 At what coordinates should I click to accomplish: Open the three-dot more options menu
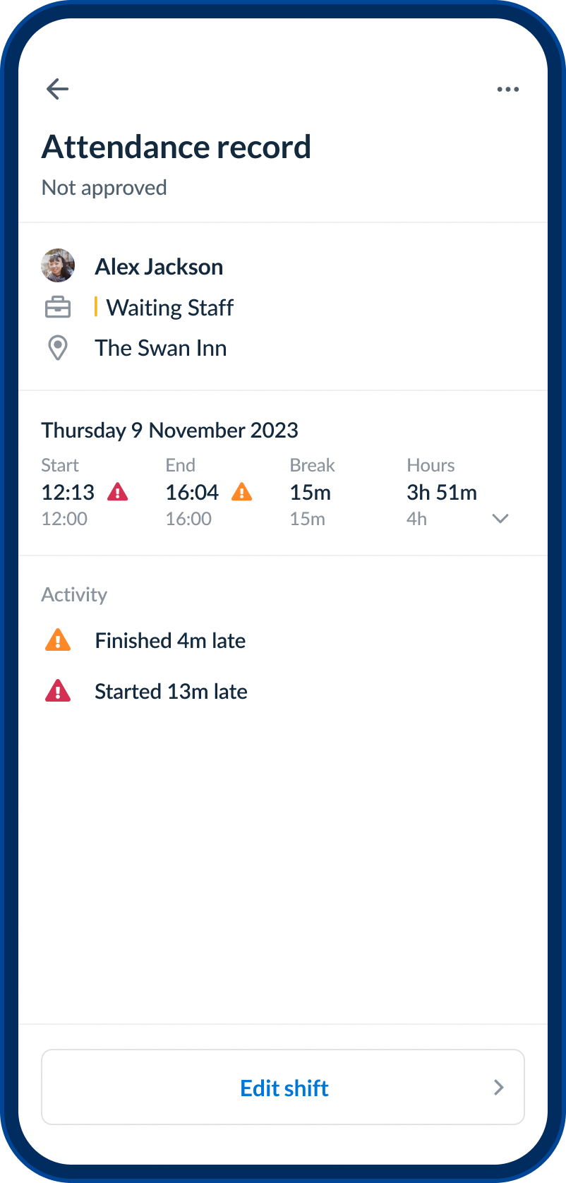pyautogui.click(x=508, y=90)
